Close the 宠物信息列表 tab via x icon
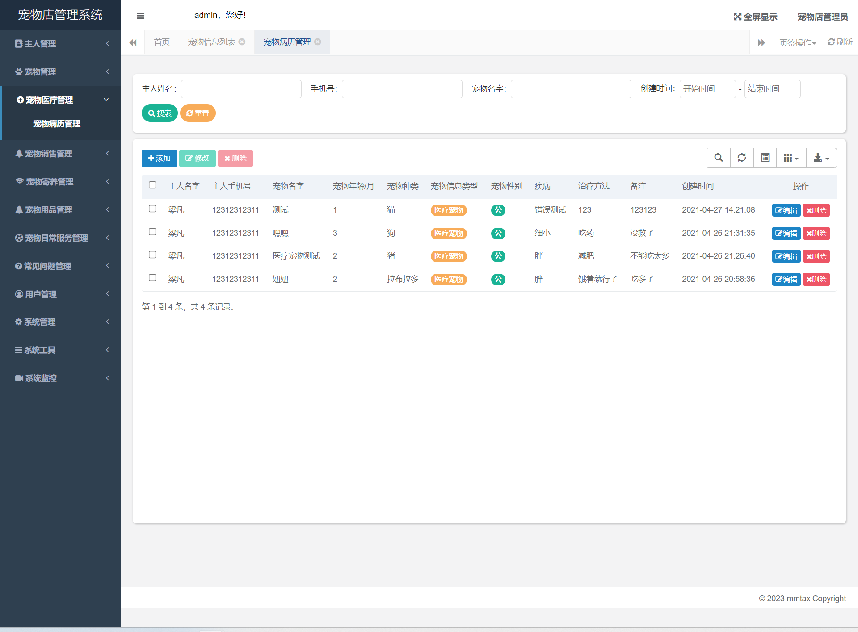This screenshot has height=632, width=858. 242,42
